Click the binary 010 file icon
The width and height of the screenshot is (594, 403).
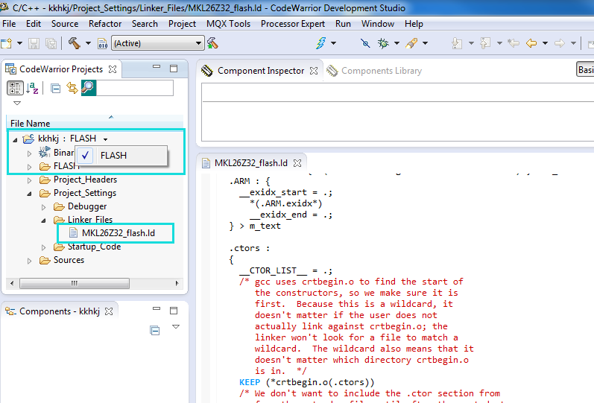(x=103, y=43)
